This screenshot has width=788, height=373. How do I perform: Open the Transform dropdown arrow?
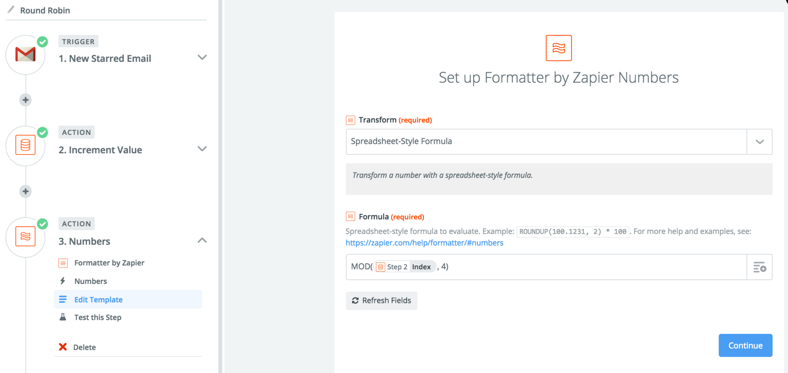[759, 142]
